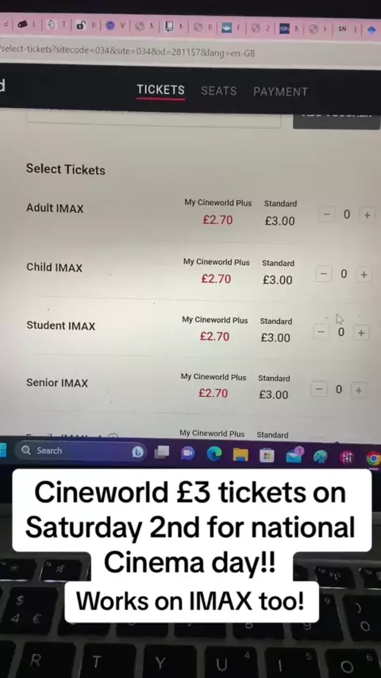Image resolution: width=381 pixels, height=678 pixels.
Task: Decrease Senior IMAX ticket count
Action: click(319, 389)
